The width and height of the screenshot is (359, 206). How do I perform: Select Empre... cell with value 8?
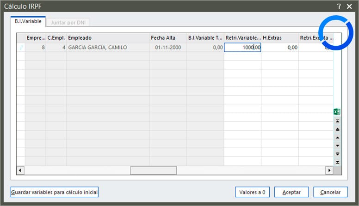(36, 47)
